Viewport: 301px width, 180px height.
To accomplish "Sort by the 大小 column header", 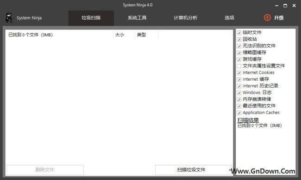I will tap(124, 35).
